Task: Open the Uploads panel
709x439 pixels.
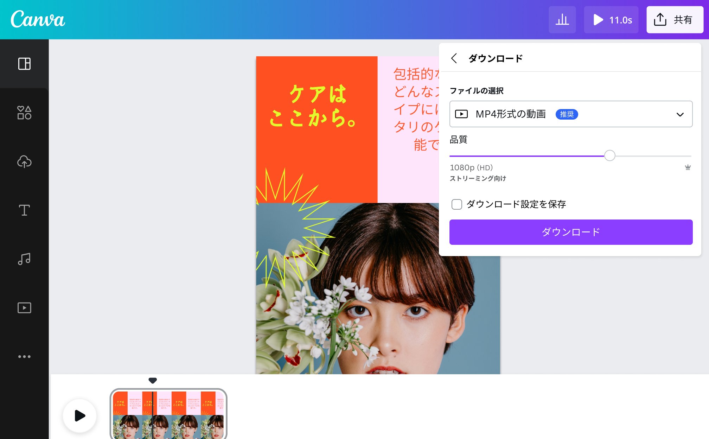Action: pos(24,162)
